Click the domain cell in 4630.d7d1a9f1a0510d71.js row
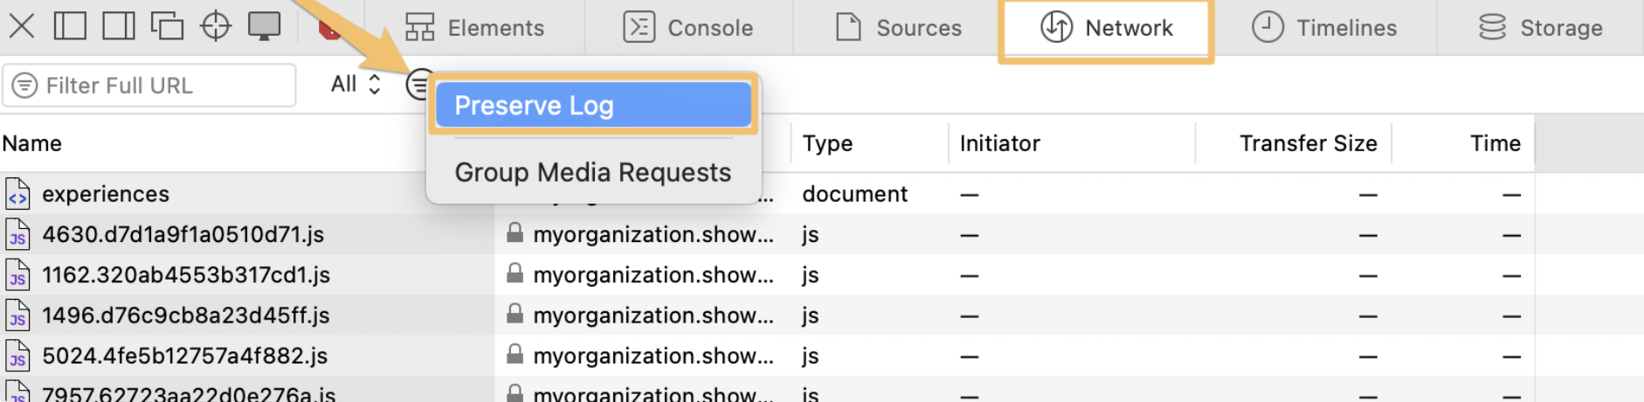The image size is (1644, 402). pyautogui.click(x=653, y=234)
